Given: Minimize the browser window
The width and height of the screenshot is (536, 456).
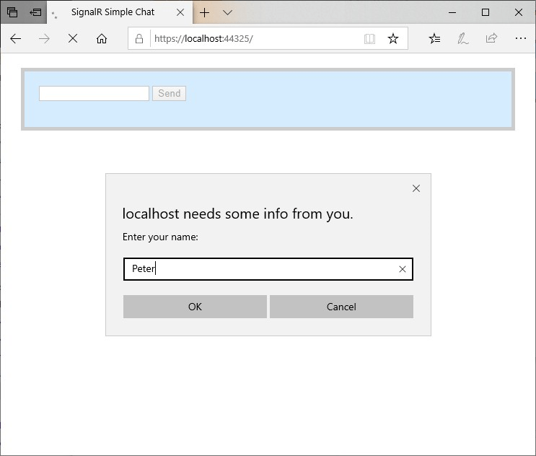Looking at the screenshot, I should (x=452, y=13).
